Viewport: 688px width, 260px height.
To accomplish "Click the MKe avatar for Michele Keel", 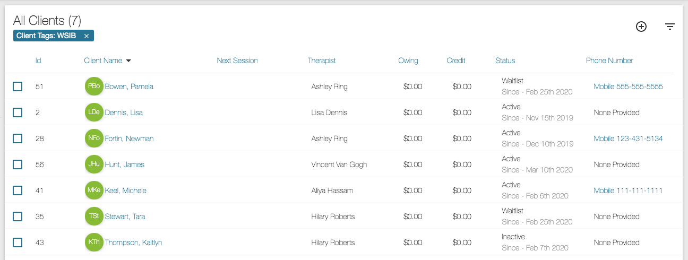I will (x=94, y=190).
